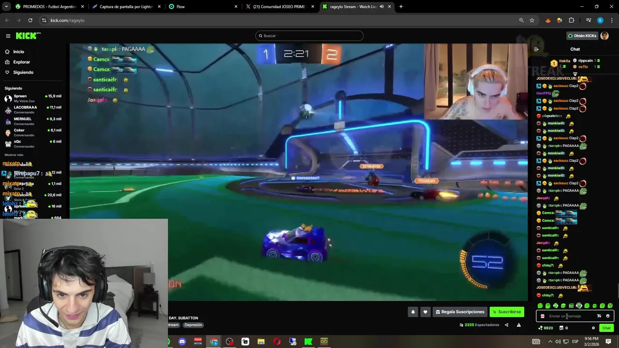Click the Obtén KICKs button
The image size is (619, 348).
pyautogui.click(x=582, y=36)
